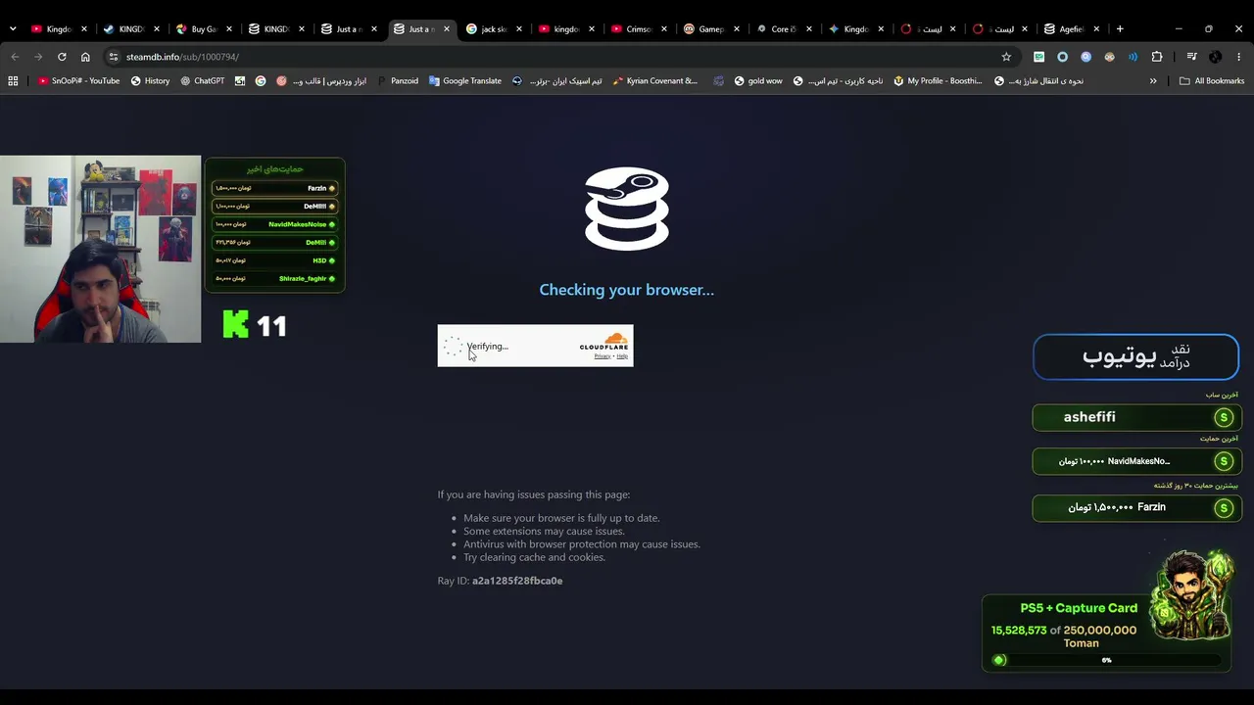
Task: Close the Core i5 tab
Action: tap(809, 29)
